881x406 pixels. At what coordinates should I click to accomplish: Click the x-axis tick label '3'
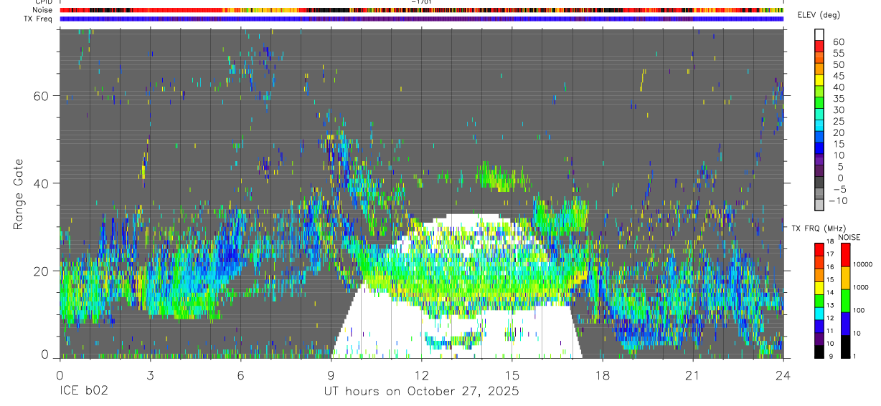point(150,375)
